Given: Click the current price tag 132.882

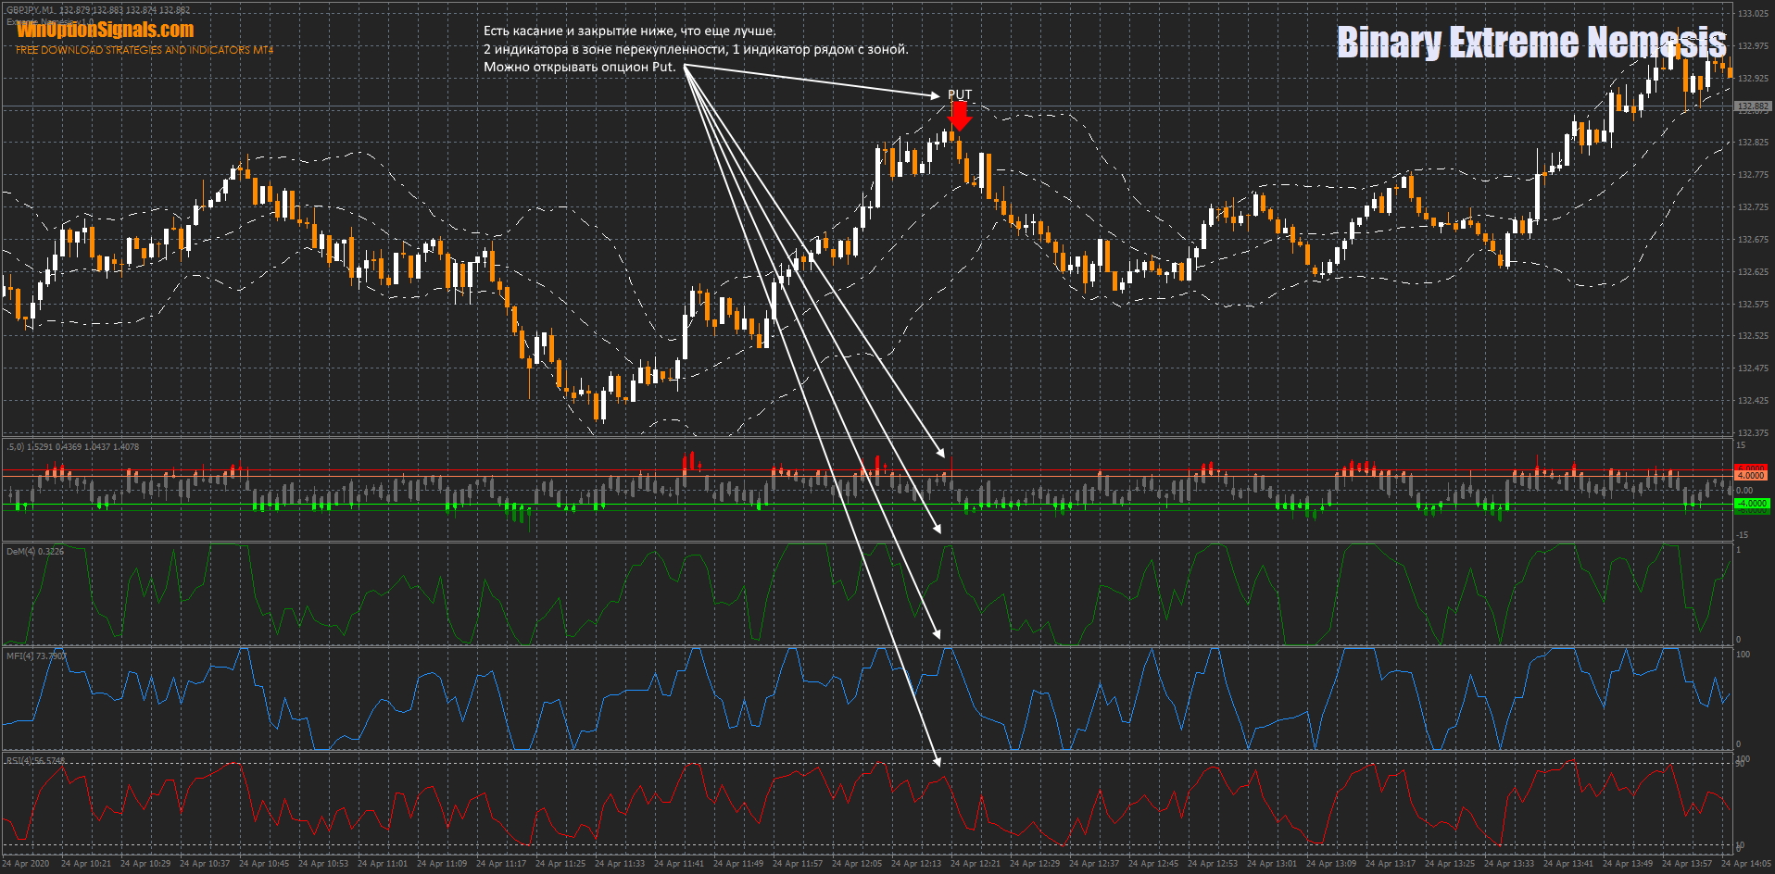Looking at the screenshot, I should pyautogui.click(x=1752, y=106).
